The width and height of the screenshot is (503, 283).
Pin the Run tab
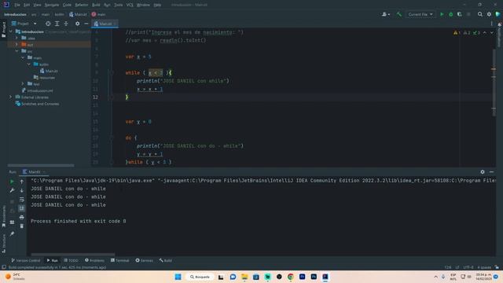point(12,233)
